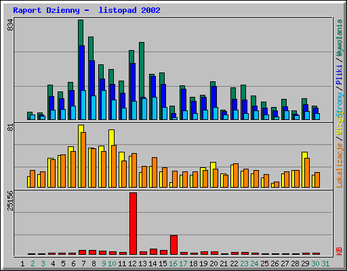This screenshot has width=347, height=271.
Task: Click day label '7' on the x-axis
Action: [x=83, y=264]
